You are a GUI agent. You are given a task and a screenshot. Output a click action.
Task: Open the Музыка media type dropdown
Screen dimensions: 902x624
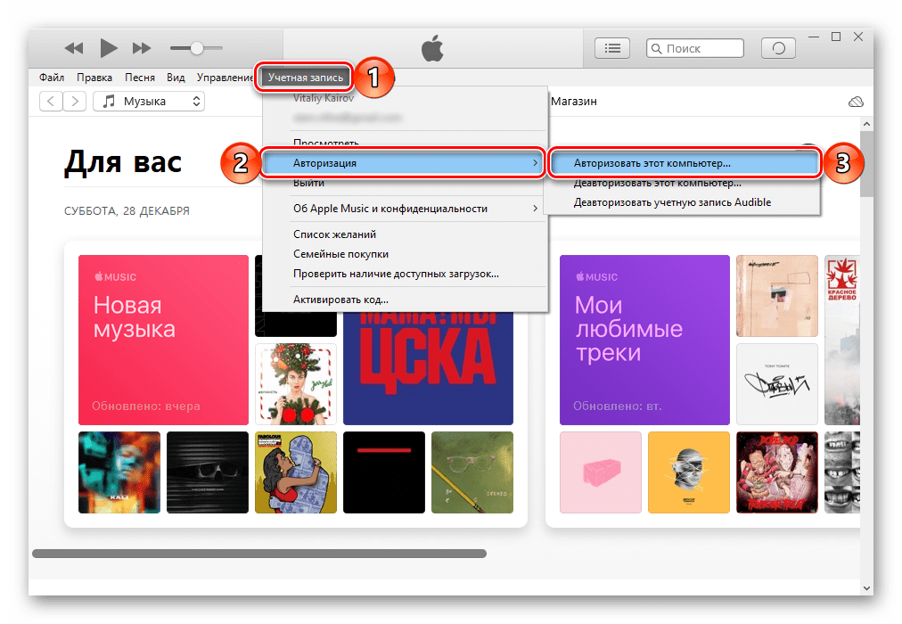(149, 102)
